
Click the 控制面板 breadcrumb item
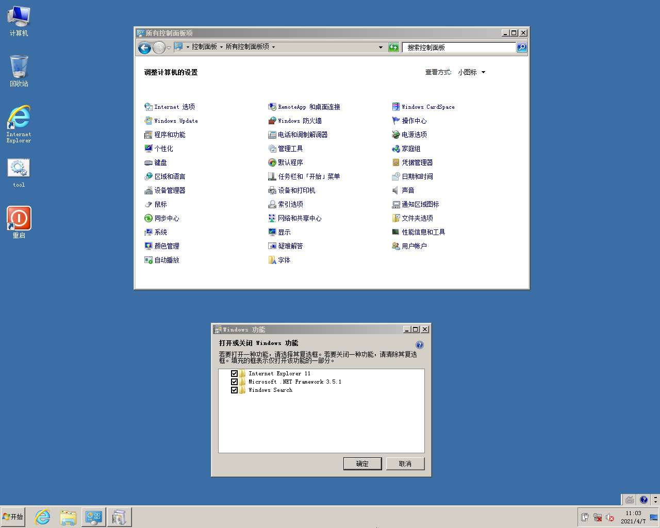coord(204,47)
